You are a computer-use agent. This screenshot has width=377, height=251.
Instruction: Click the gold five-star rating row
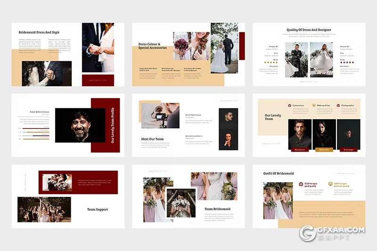[270, 62]
